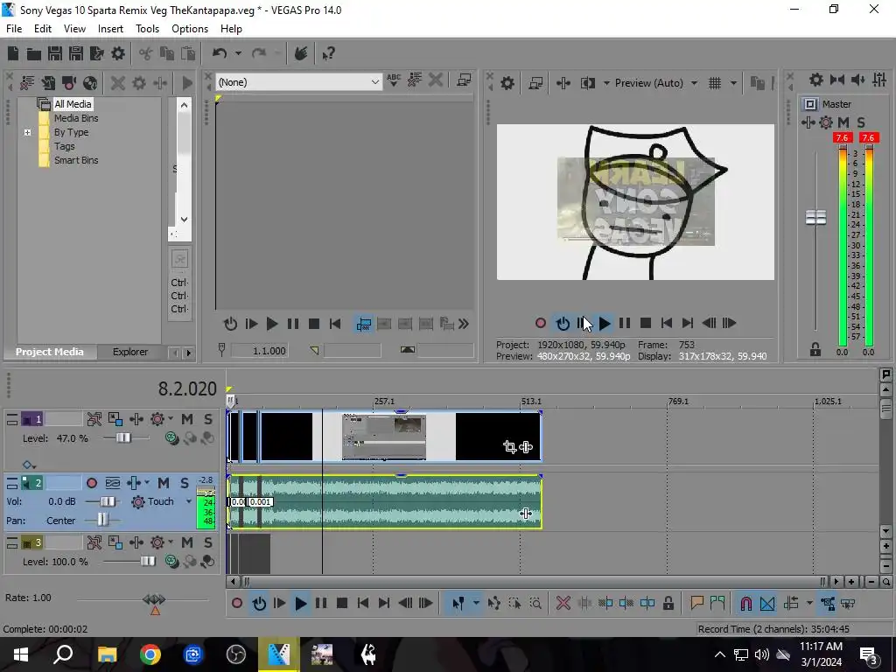
Task: Open split-screen view dropdown arrow
Action: (606, 83)
